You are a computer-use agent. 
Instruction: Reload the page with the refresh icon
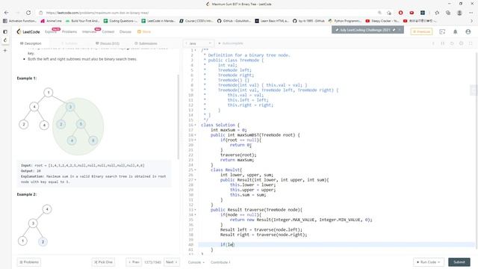(x=28, y=13)
